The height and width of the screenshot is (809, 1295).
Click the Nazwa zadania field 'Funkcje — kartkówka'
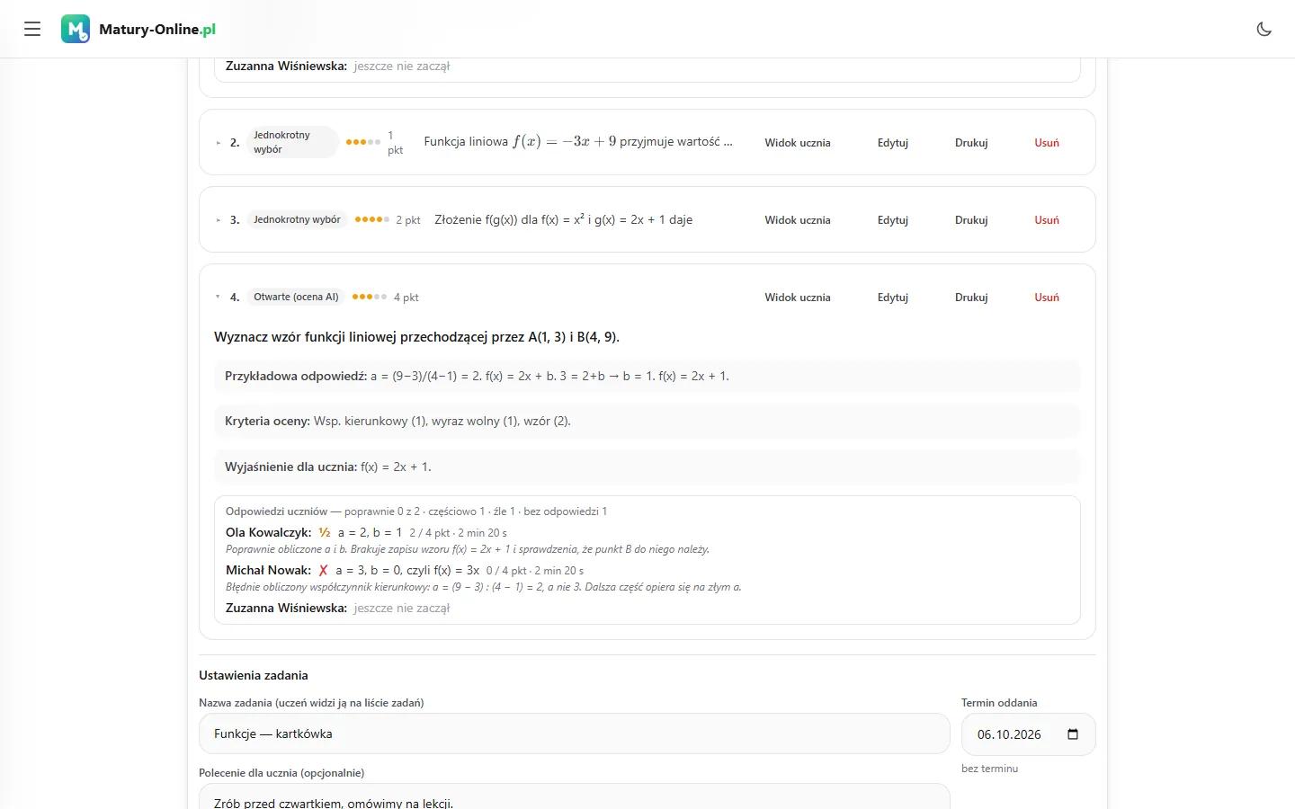click(x=574, y=733)
